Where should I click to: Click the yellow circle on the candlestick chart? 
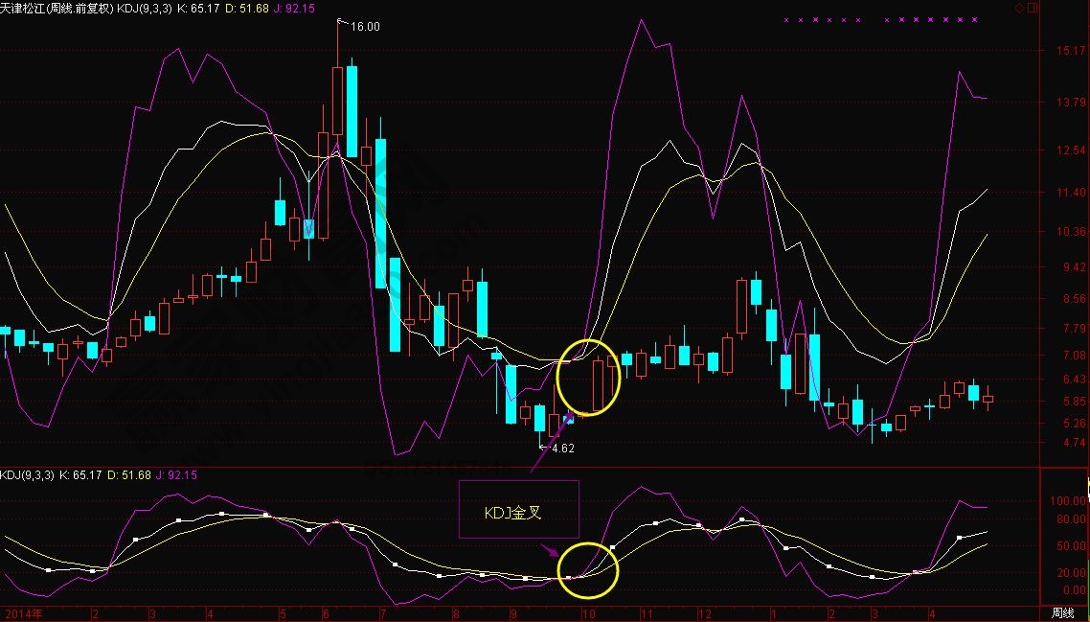[588, 378]
